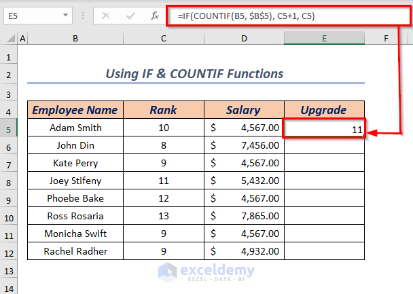
Task: Select column E header
Action: click(324, 39)
